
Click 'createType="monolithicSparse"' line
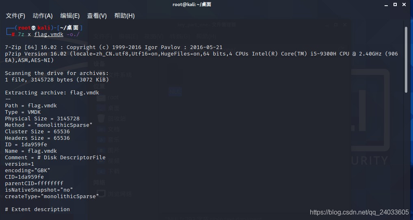(52, 197)
